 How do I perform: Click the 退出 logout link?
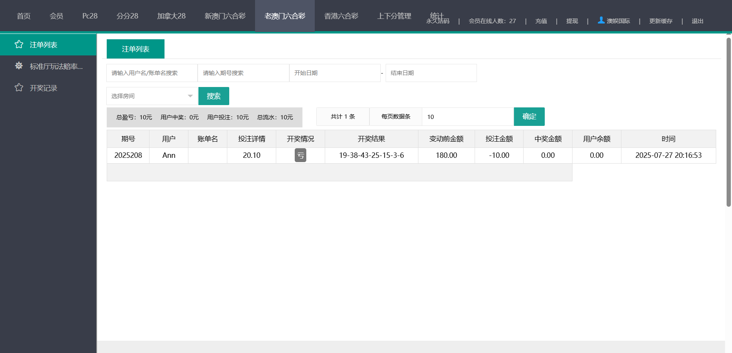(x=697, y=21)
